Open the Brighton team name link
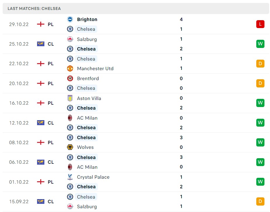This screenshot has height=212, width=270. tap(87, 19)
